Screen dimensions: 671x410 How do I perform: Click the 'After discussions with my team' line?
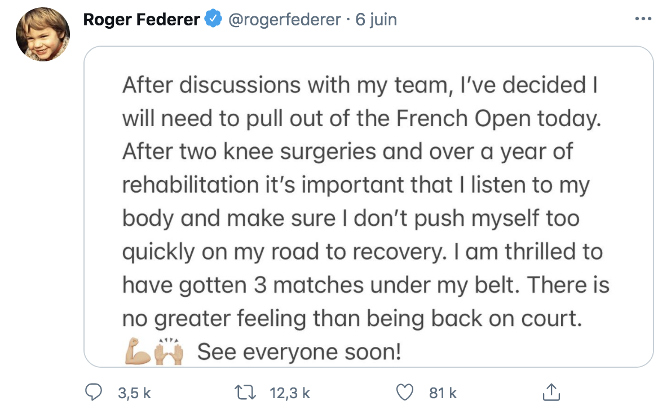360,85
